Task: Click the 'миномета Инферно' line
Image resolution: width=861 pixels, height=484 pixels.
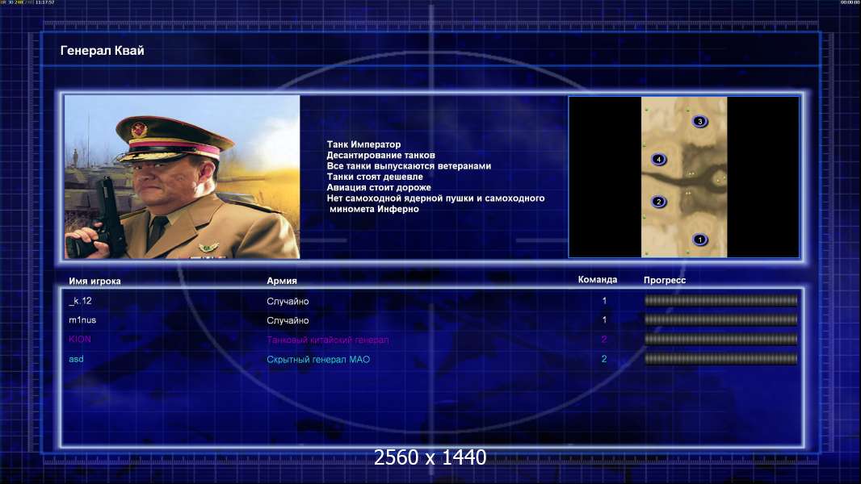Action: point(374,209)
